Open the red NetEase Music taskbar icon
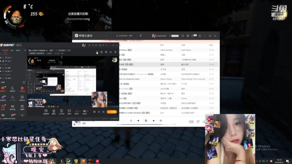The height and width of the screenshot is (164, 292). click(x=97, y=161)
